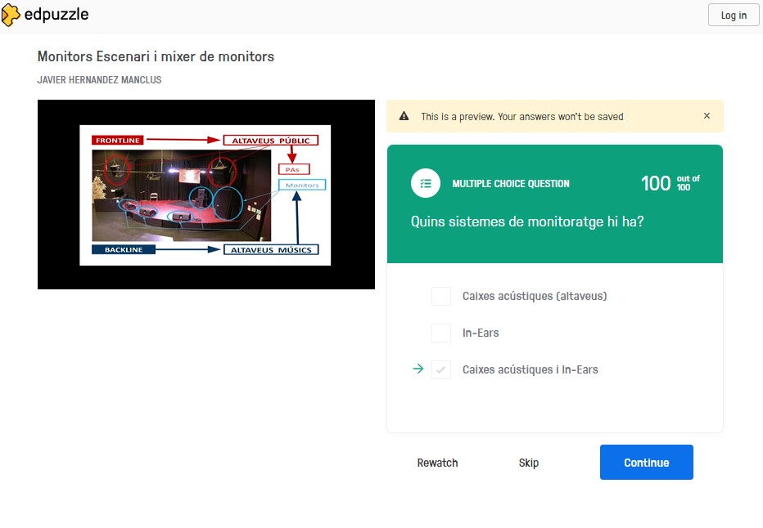This screenshot has width=763, height=528.
Task: Click the question 'Quins sistemes de monitoratge hi ha?'
Action: tap(526, 221)
